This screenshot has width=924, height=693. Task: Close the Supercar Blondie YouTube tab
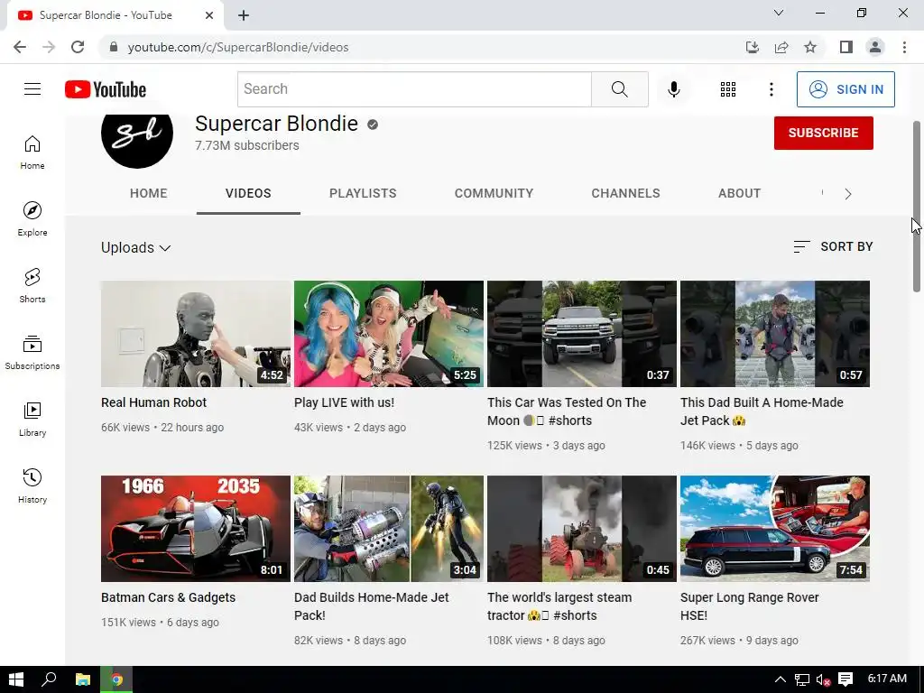point(209,15)
